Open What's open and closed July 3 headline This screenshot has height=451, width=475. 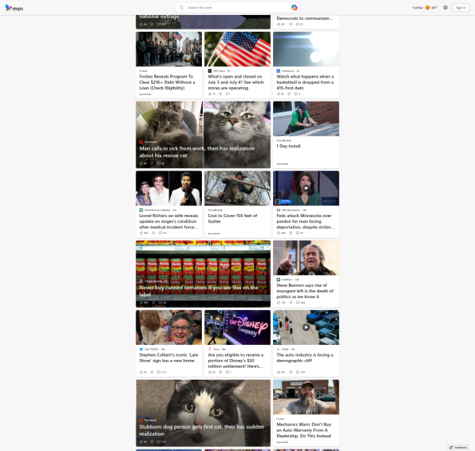point(236,82)
